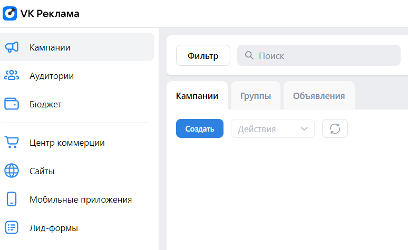Click the wallet icon for Бюджет
This screenshot has height=250, width=408.
tap(12, 104)
